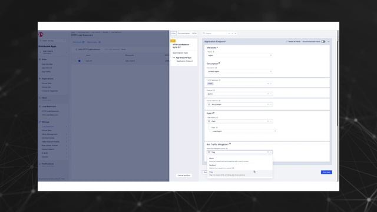
Task: Click info icon beside HTTP Methods label
Action: point(220,80)
